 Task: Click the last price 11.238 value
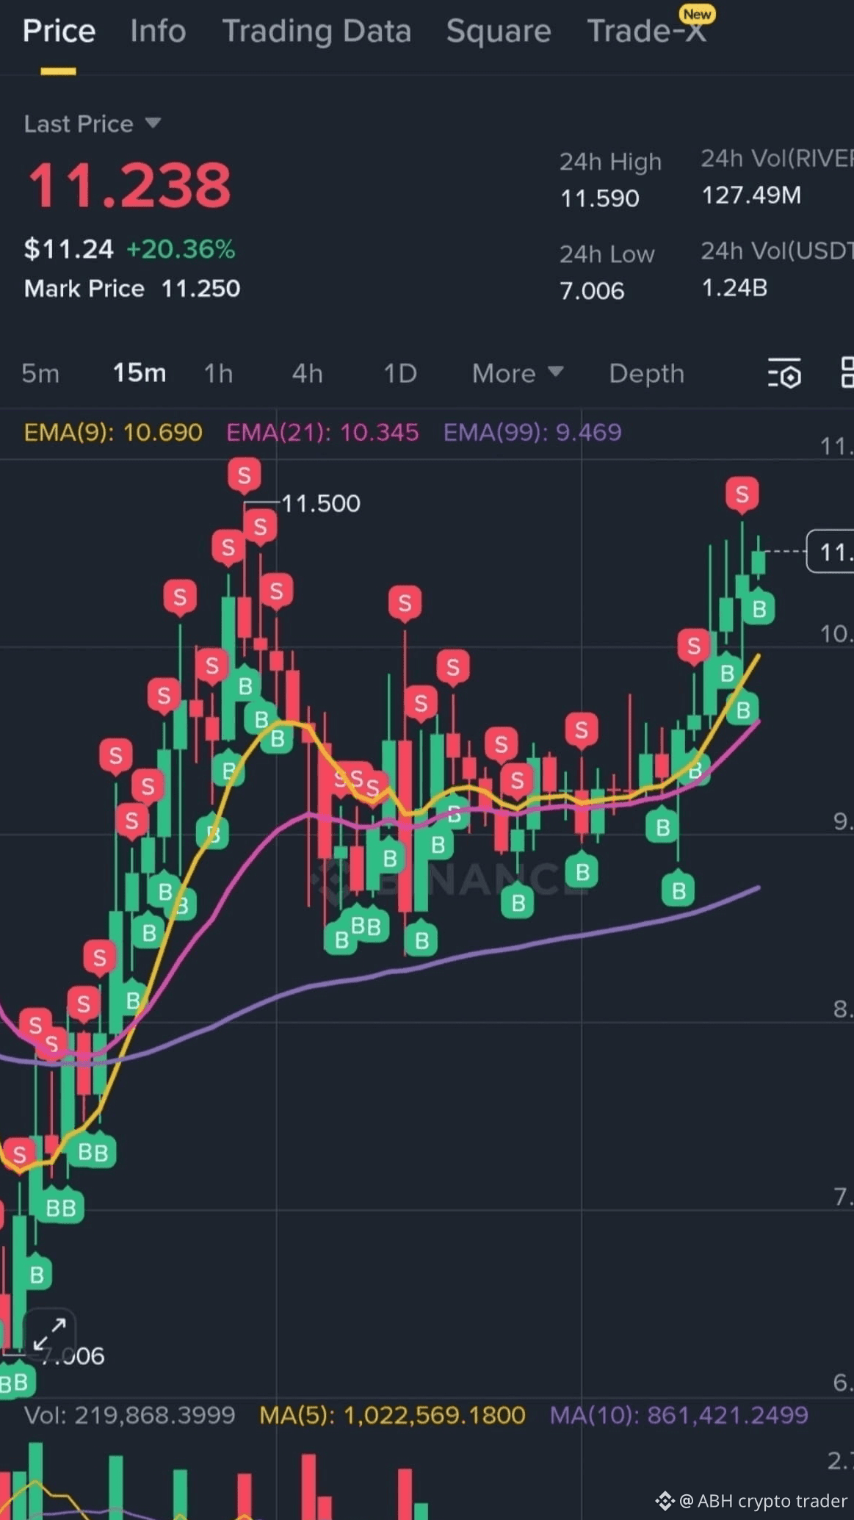tap(129, 185)
